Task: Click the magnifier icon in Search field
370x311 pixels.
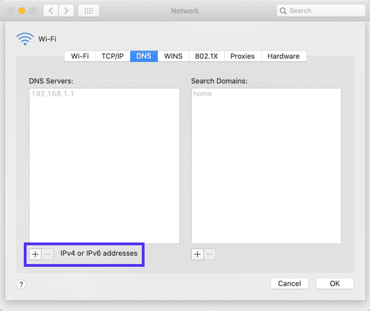Action: tap(283, 11)
